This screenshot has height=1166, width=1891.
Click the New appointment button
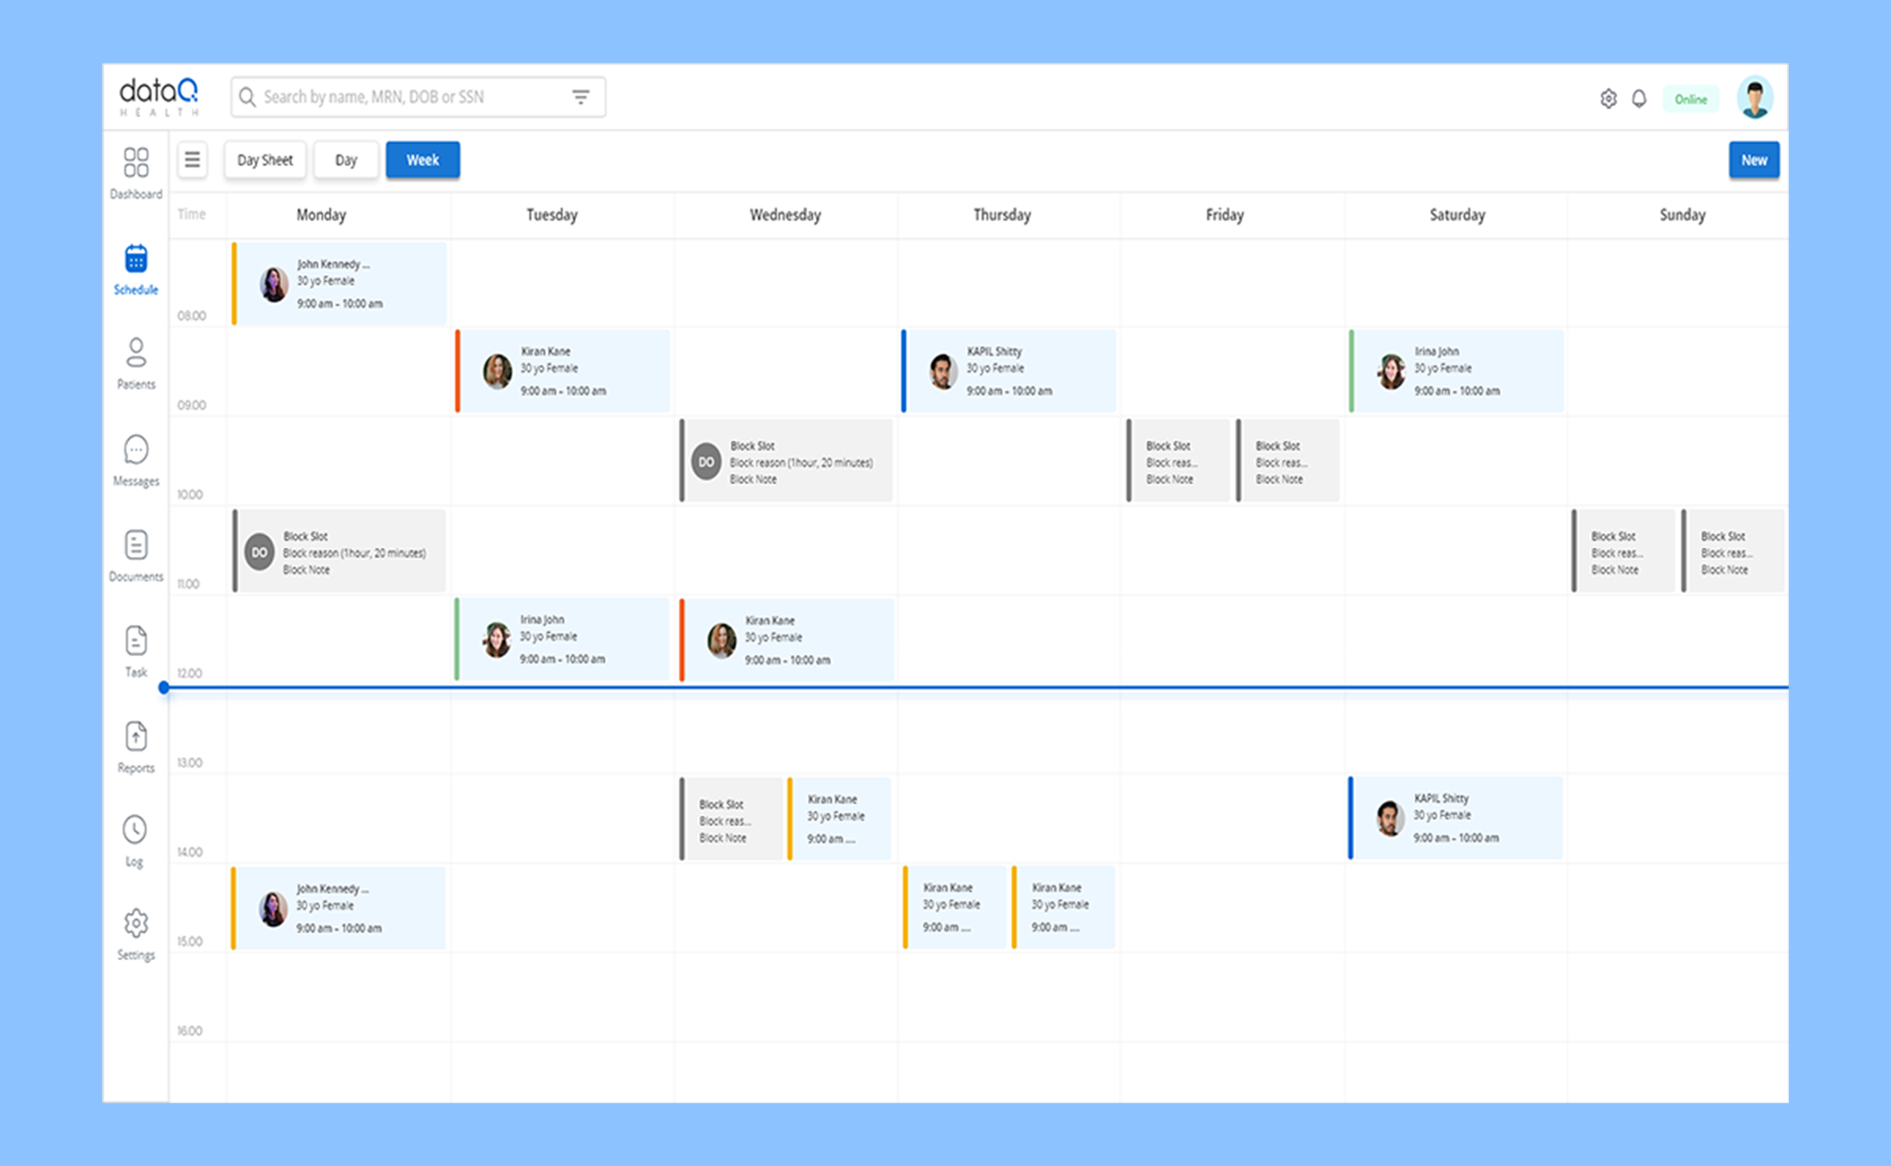pyautogui.click(x=1753, y=160)
